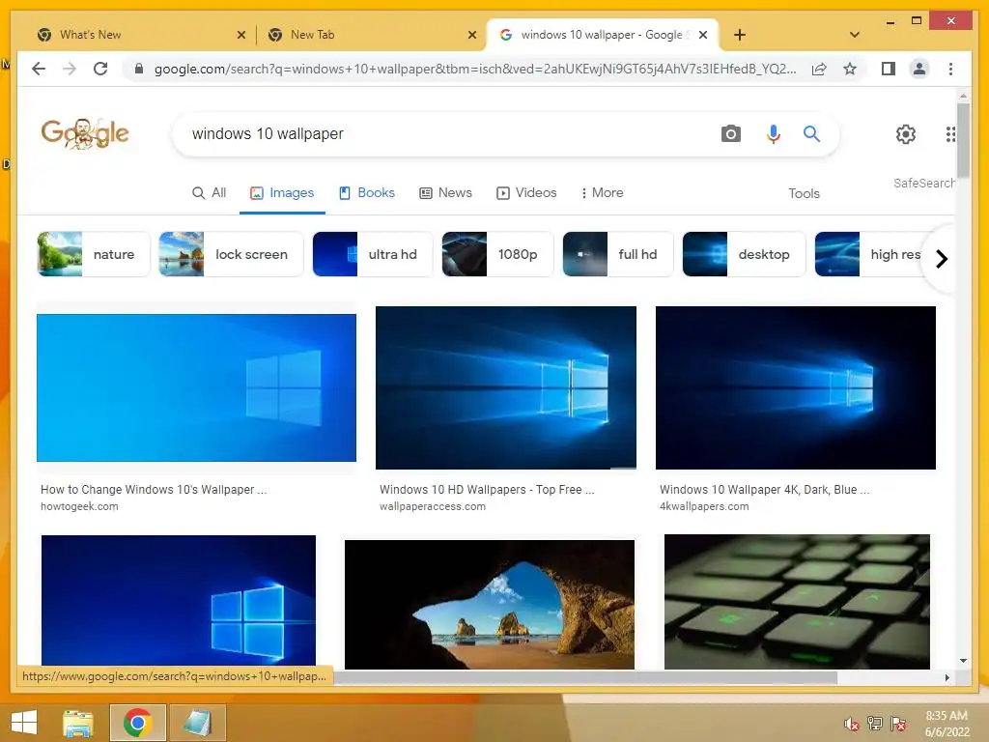The height and width of the screenshot is (742, 989).
Task: Filter by desktop chip
Action: click(745, 254)
